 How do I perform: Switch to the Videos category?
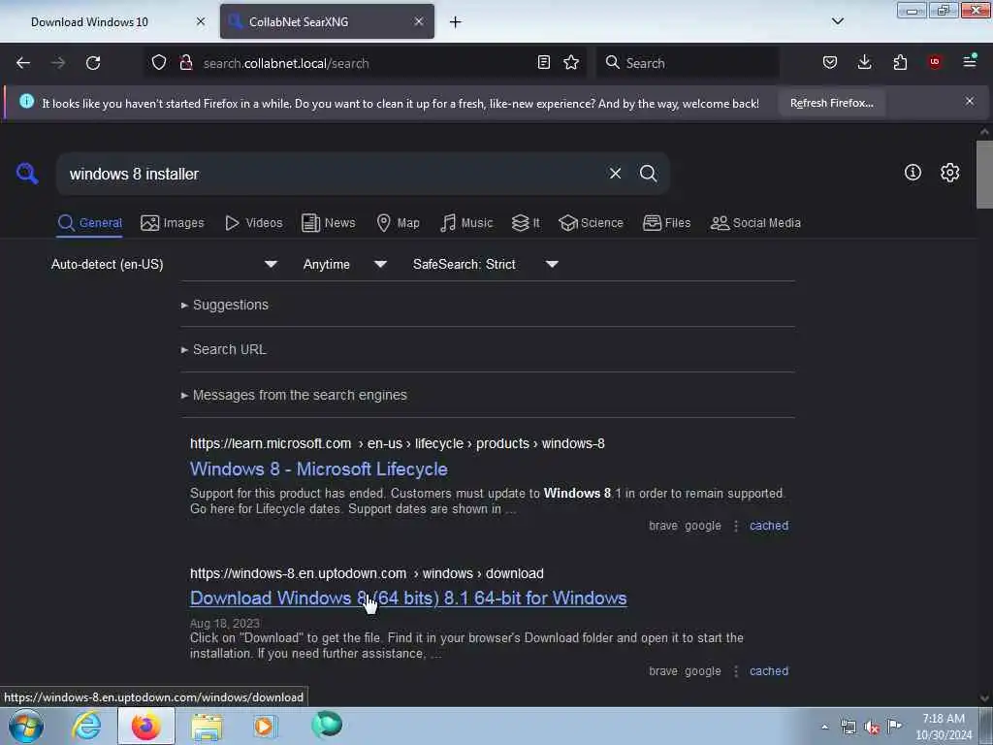(253, 223)
